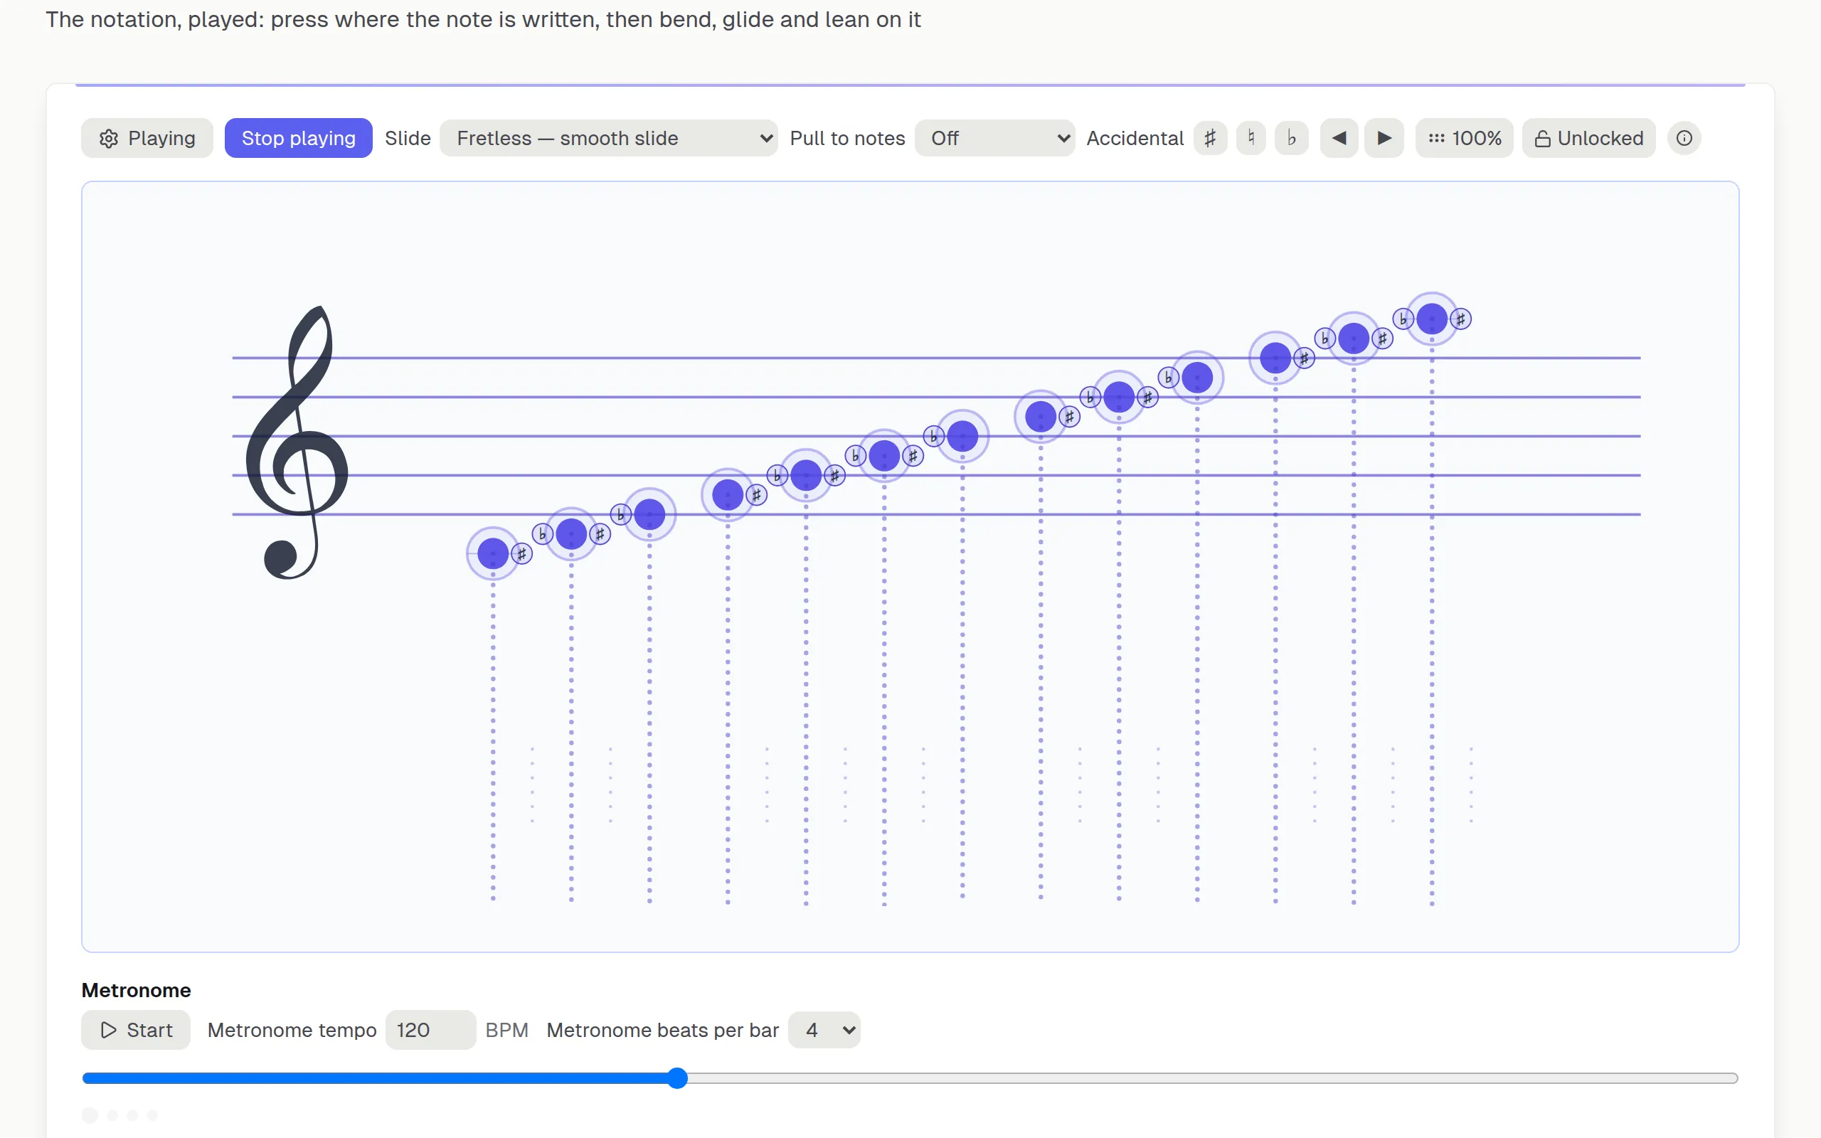Select the sharp accidental in the toolbar
Screen dimensions: 1821x1138
point(1210,138)
